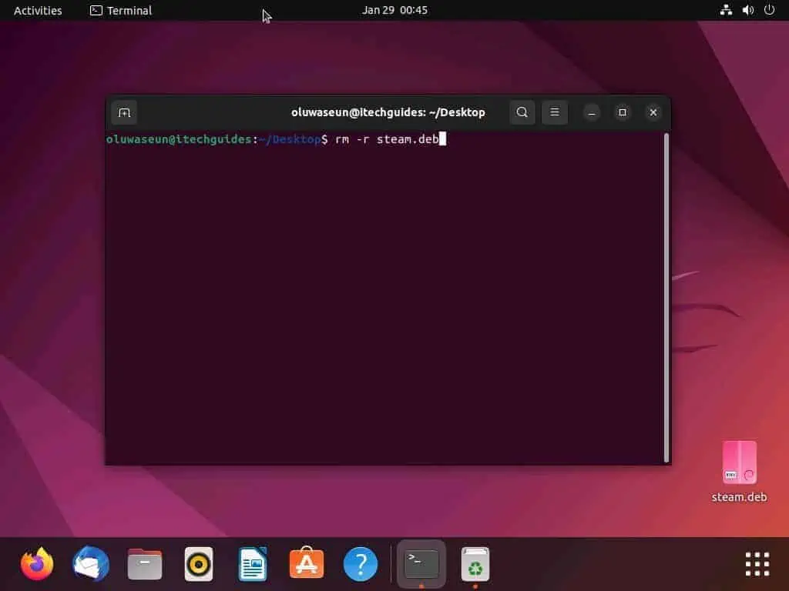Image resolution: width=789 pixels, height=591 pixels.
Task: Open the Activities overview
Action: [x=38, y=11]
